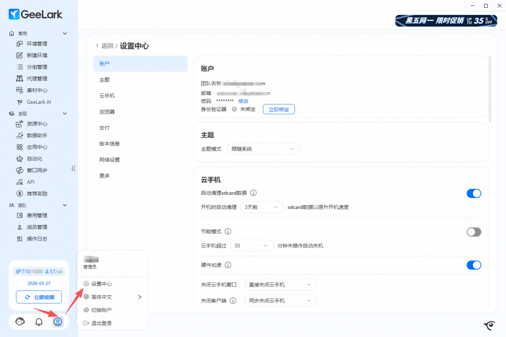The height and width of the screenshot is (337, 506).
Task: Turn off the 硬件加速 toggle
Action: point(473,265)
